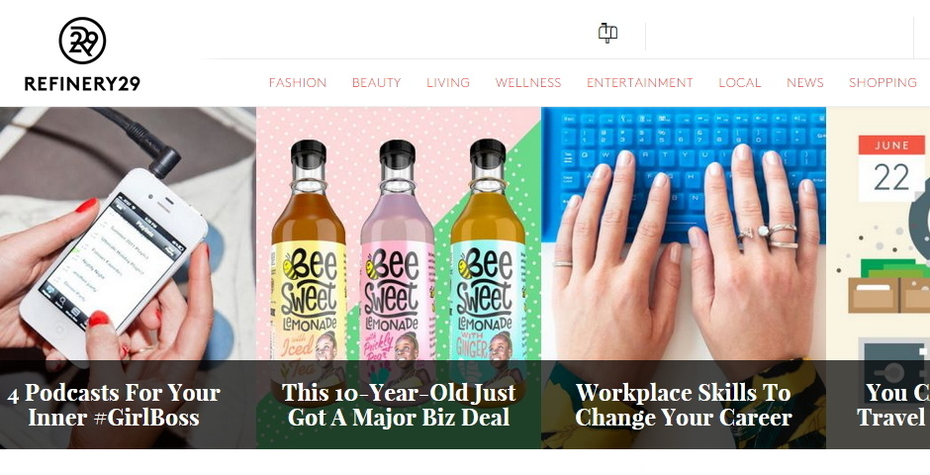Open the blue keyboard hands image
Screen dimensions: 930x475
coord(684,234)
